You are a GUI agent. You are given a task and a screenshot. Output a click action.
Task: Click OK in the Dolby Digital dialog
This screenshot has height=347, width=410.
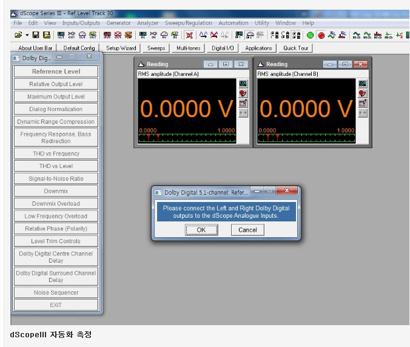tap(201, 230)
